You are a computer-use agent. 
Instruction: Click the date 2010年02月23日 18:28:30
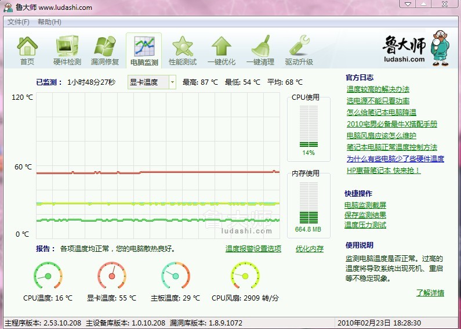(x=379, y=323)
